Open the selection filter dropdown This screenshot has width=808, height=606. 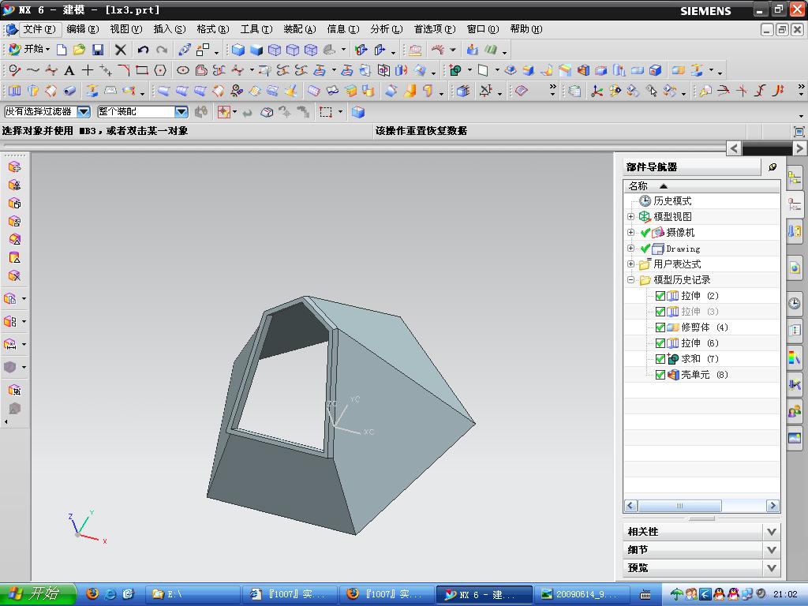(84, 112)
